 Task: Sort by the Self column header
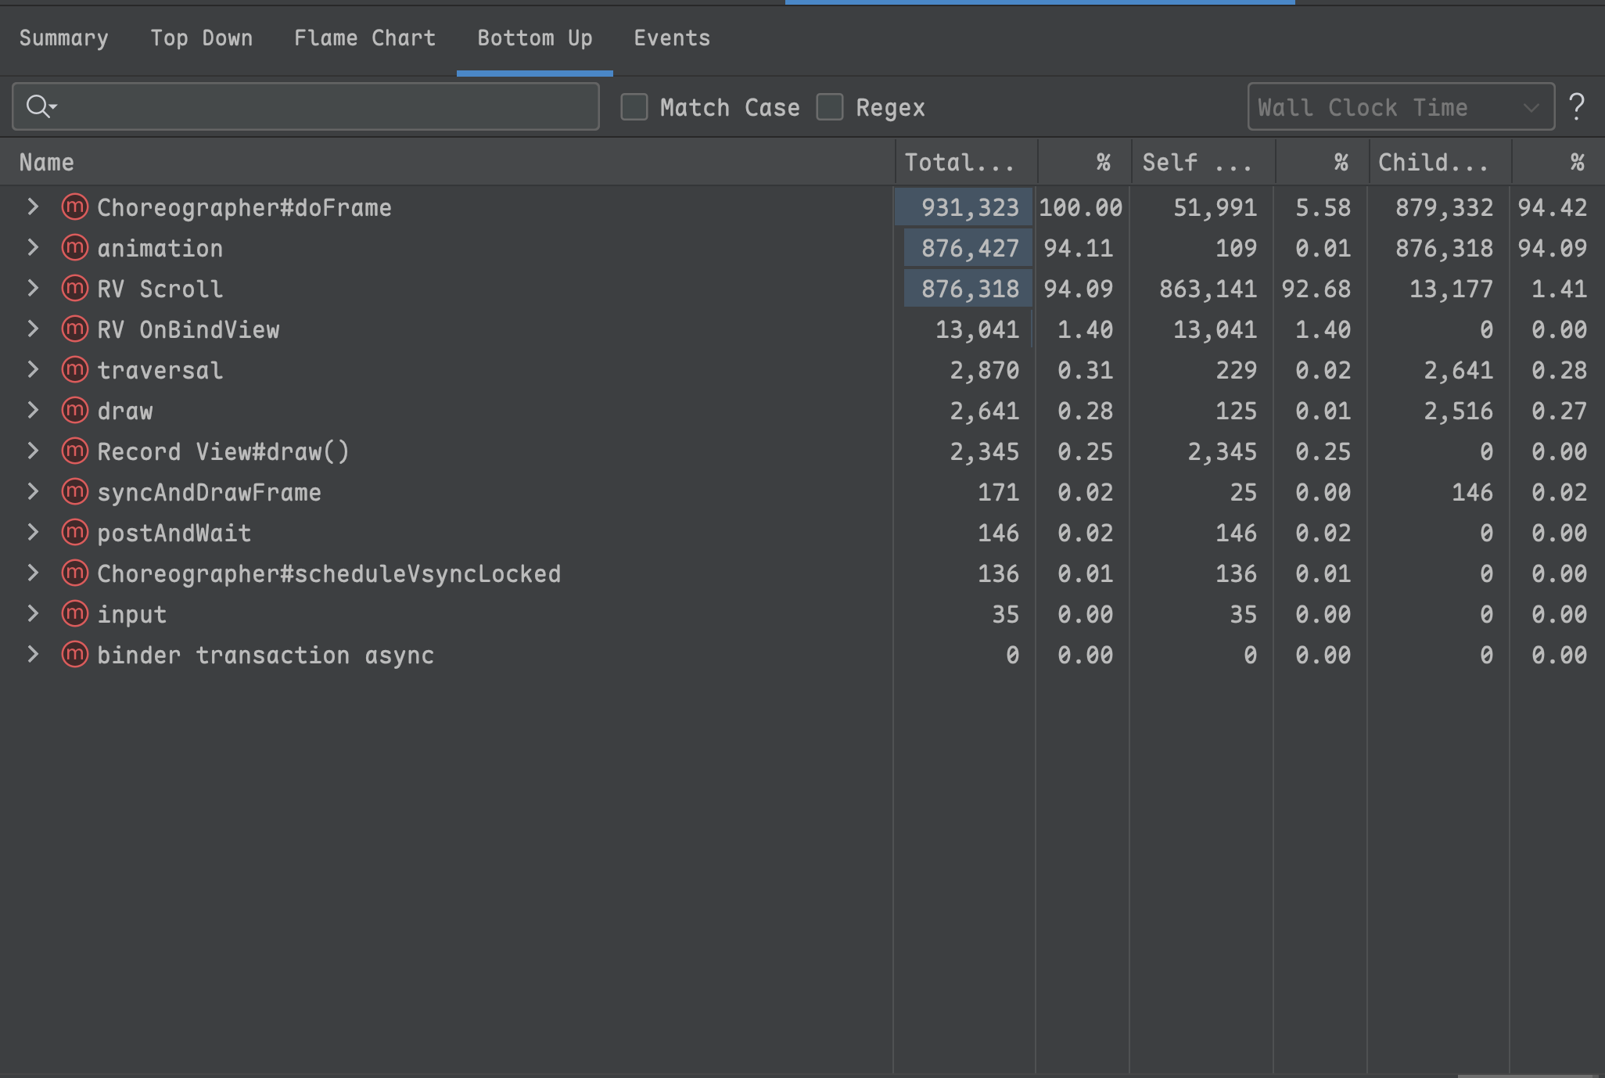1197,163
